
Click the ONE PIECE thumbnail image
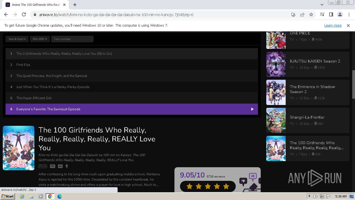(276, 40)
